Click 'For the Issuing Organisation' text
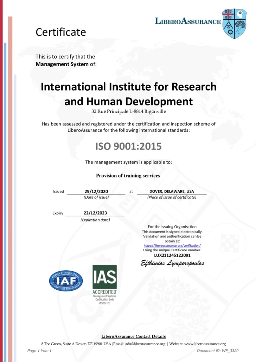The height and width of the screenshot is (362, 256). 172,227
